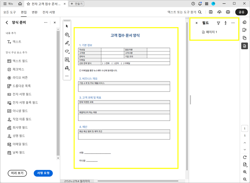
Task: Star the document tab favorite icon
Action: pos(28,4)
